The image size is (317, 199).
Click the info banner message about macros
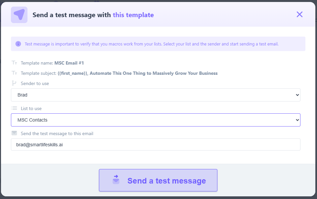pyautogui.click(x=152, y=44)
